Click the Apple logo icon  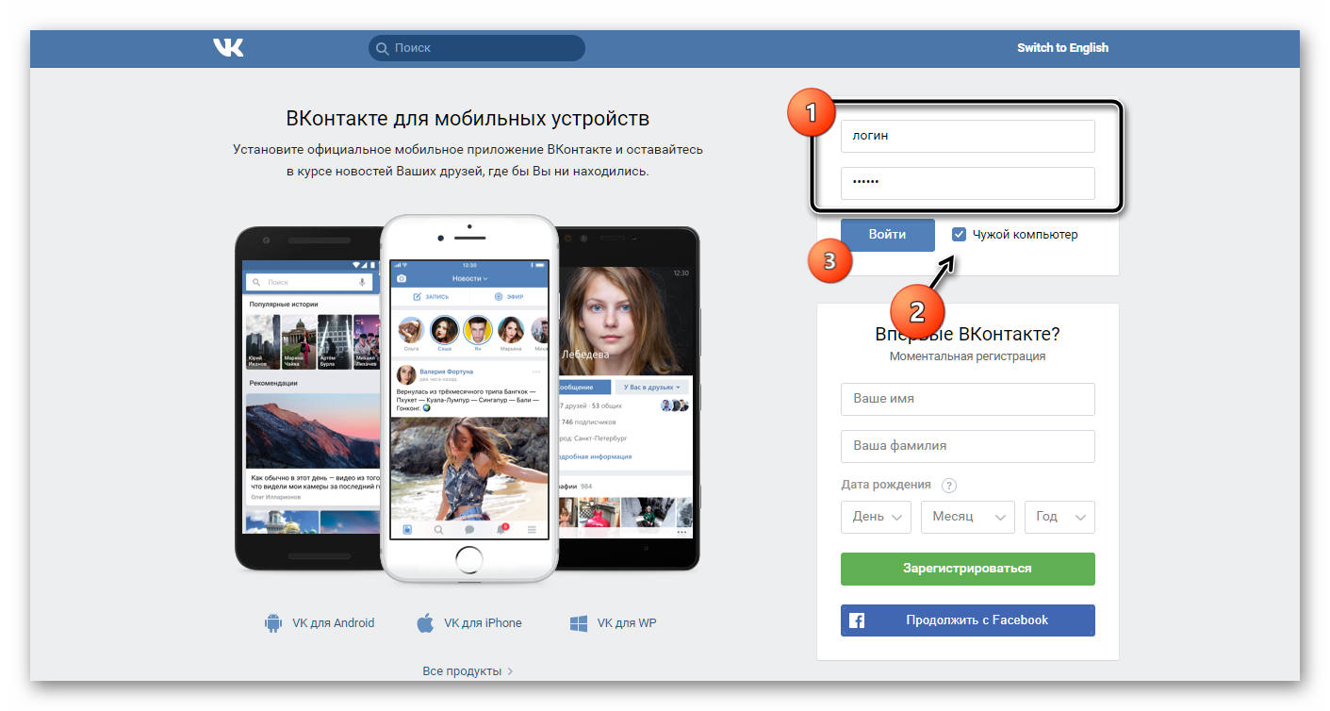(425, 622)
